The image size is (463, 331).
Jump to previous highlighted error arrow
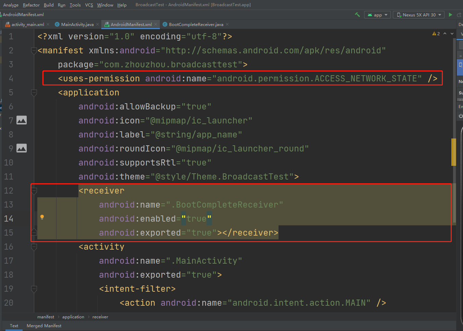(x=445, y=34)
